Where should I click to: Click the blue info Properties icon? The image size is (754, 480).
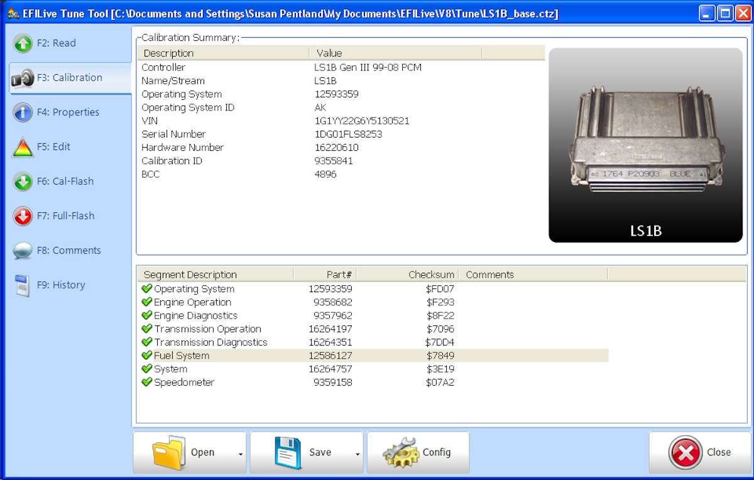[23, 112]
